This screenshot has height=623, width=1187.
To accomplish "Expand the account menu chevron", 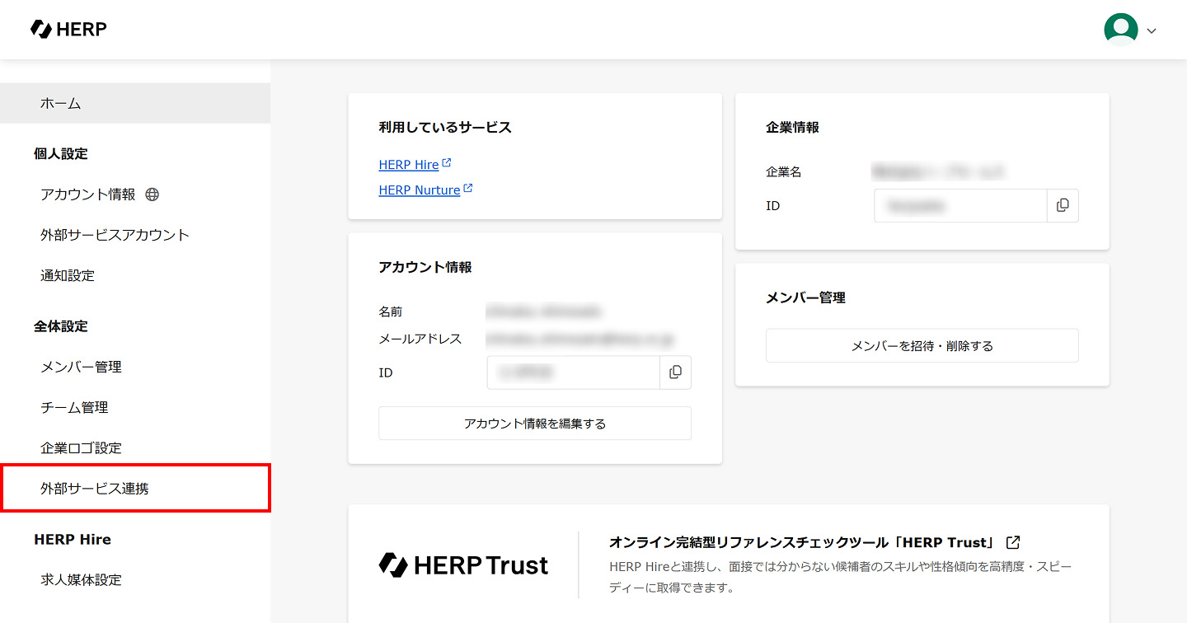I will [x=1152, y=31].
